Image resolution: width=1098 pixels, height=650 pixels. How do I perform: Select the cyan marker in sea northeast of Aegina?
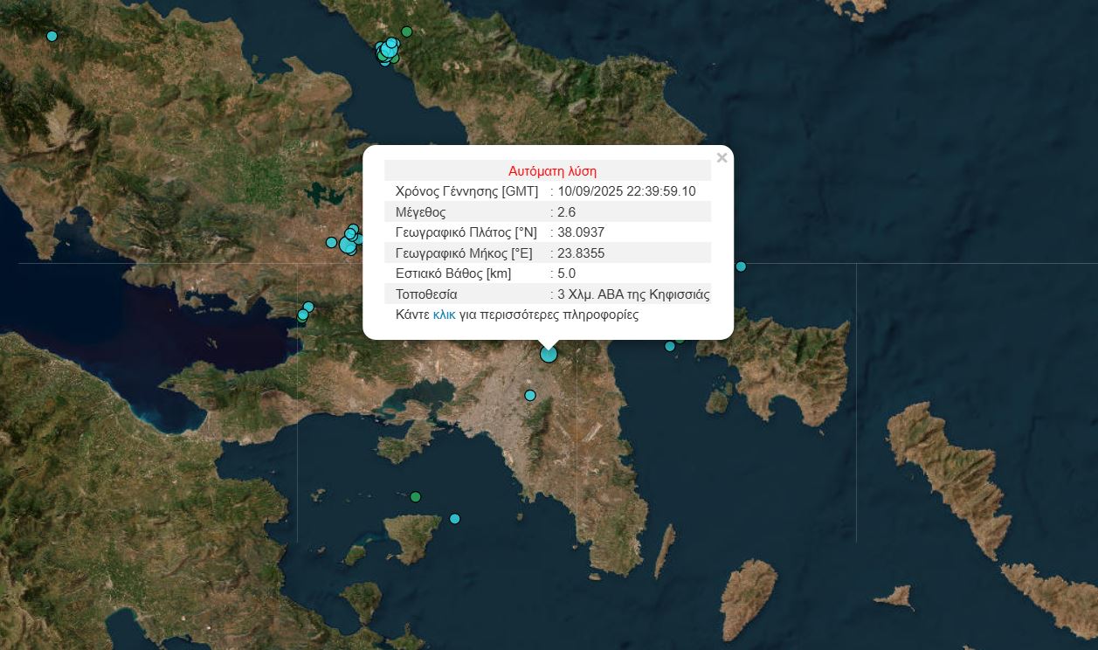[454, 519]
